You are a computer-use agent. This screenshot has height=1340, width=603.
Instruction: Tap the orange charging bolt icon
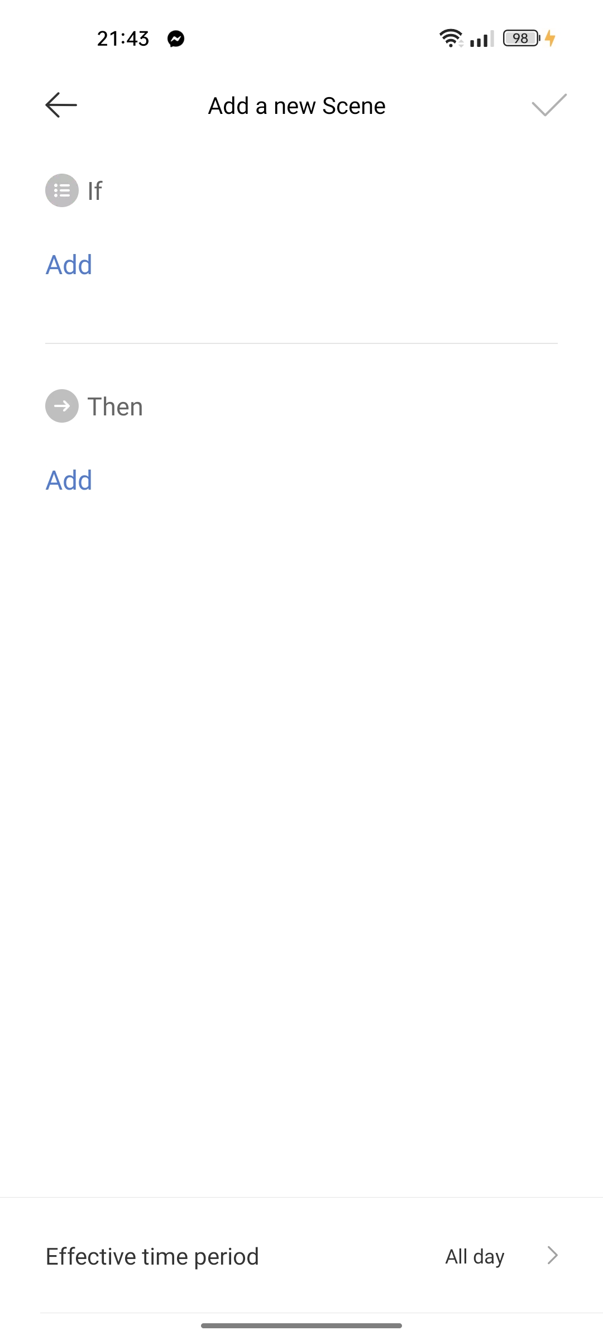click(x=551, y=38)
